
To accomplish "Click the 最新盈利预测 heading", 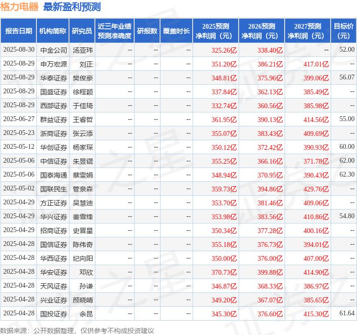I will coord(72,7).
